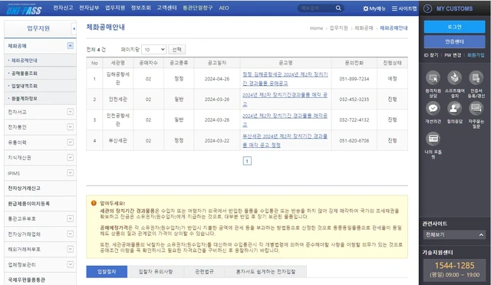The height and width of the screenshot is (285, 491).
Task: Click 회원가입 link
Action: click(476, 55)
